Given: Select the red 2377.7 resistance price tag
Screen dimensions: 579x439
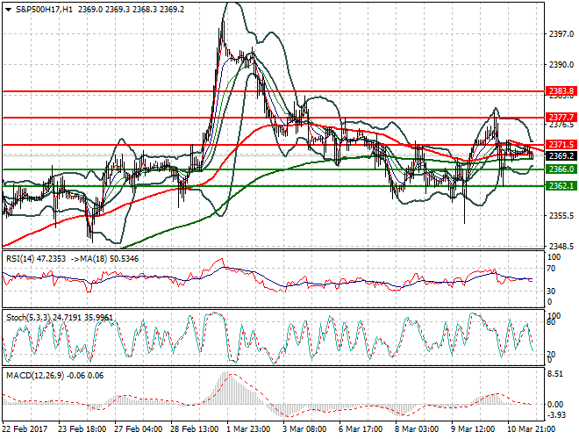Looking at the screenshot, I should click(x=561, y=117).
